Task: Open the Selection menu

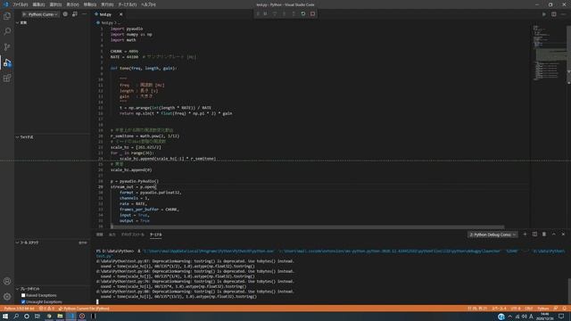Action: (55, 4)
